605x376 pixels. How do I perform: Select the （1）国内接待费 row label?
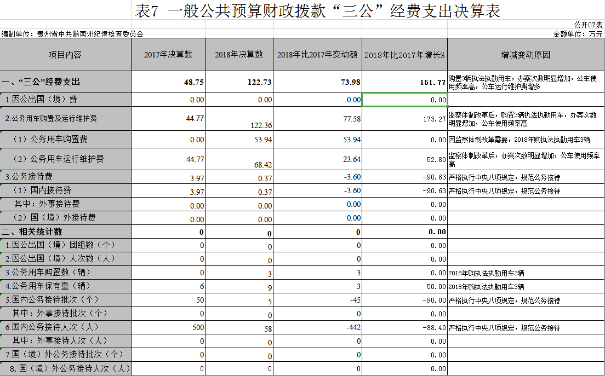coord(66,190)
